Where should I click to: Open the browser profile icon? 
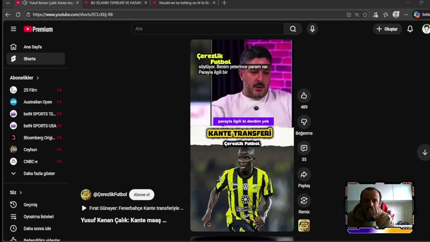click(x=396, y=15)
